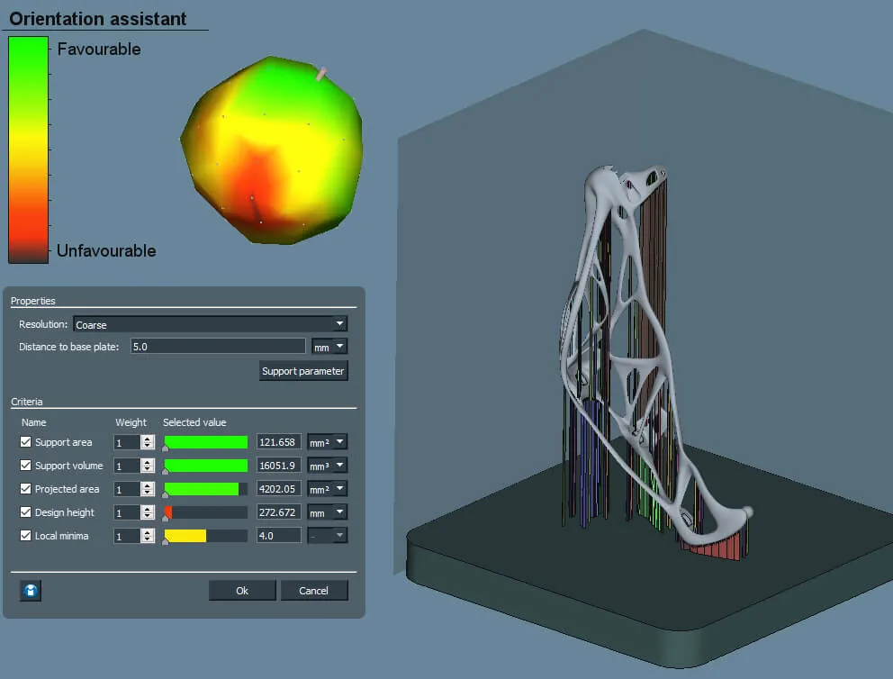Click Cancel to dismiss the assistant
This screenshot has width=893, height=679.
click(x=314, y=591)
